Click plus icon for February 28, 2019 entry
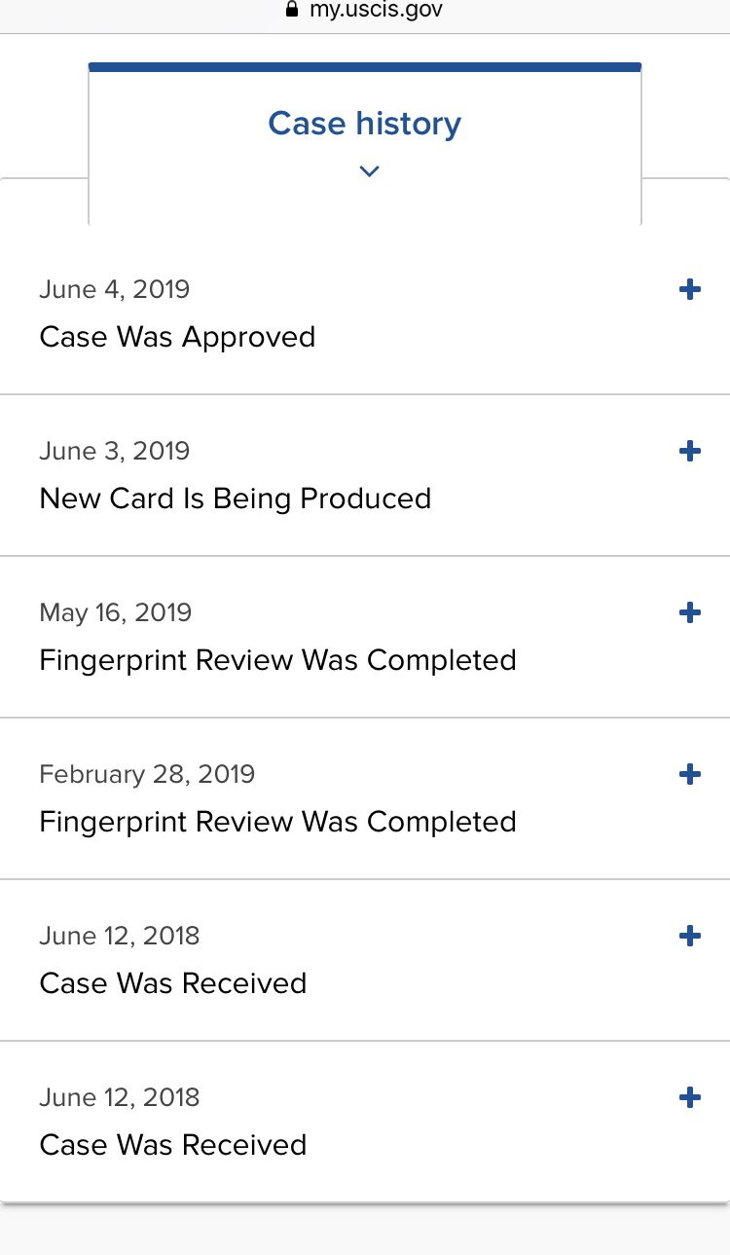This screenshot has width=730, height=1255. (x=689, y=774)
